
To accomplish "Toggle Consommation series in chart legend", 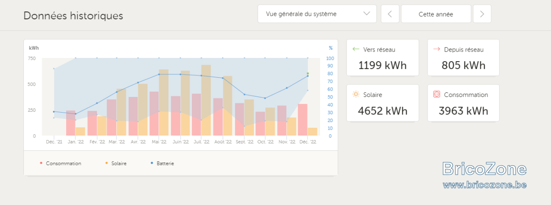I will pos(61,163).
